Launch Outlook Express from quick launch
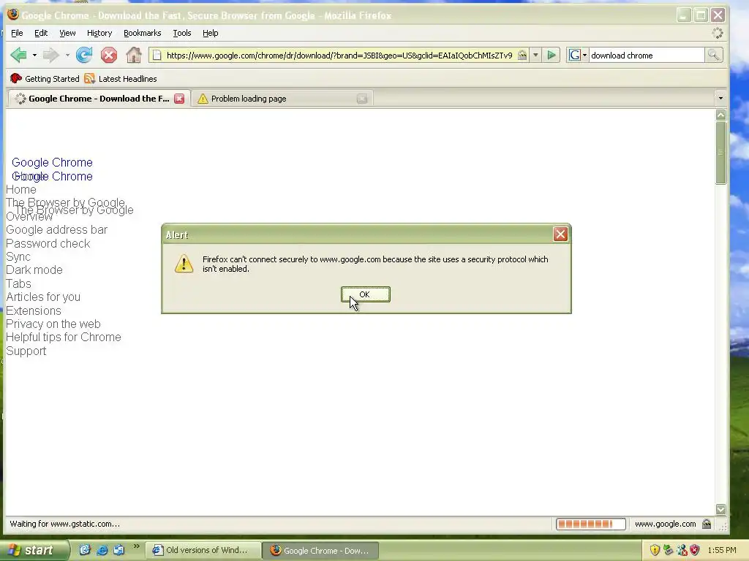Screen dimensions: 749x561 point(118,550)
